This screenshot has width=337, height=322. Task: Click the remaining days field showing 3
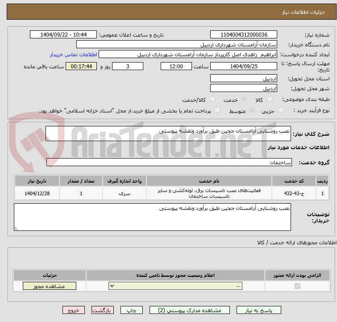point(128,66)
